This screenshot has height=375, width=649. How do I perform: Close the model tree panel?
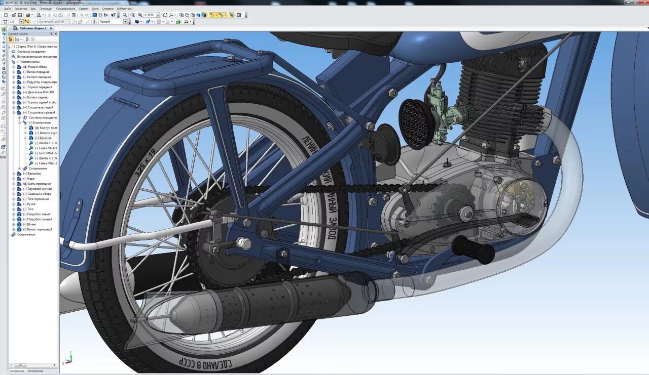pos(56,34)
